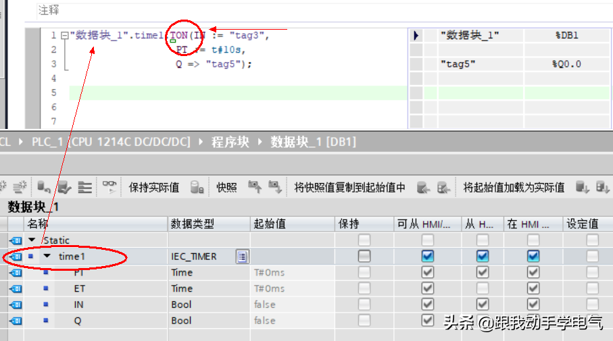This screenshot has height=341, width=613.
Task: Uncheck 在 HMI checkbox for time1 row
Action: click(533, 256)
